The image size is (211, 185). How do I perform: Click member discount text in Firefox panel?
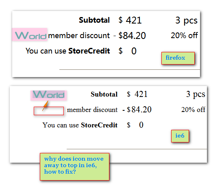tap(79, 35)
